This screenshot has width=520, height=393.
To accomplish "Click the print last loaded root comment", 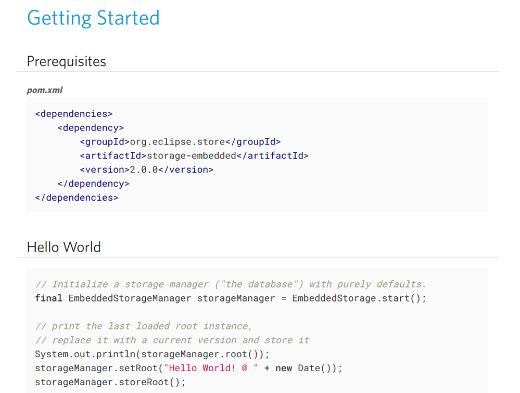I will point(144,326).
